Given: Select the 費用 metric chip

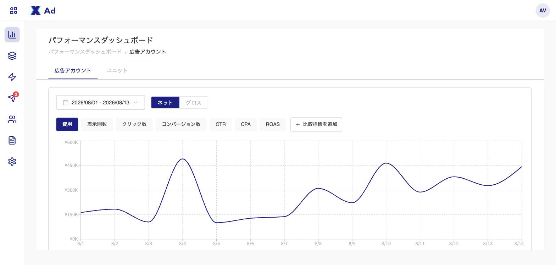Looking at the screenshot, I should click(x=67, y=124).
